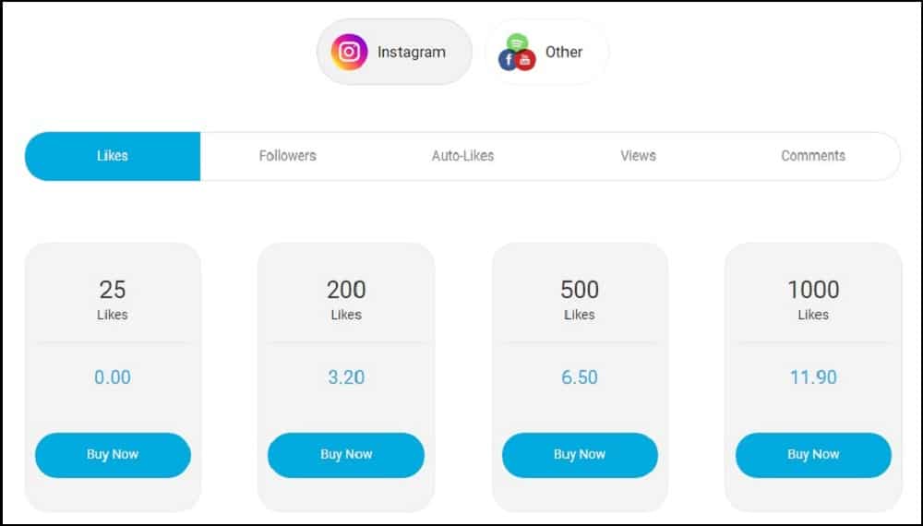Click the Facebook icon in Other cluster

[508, 59]
